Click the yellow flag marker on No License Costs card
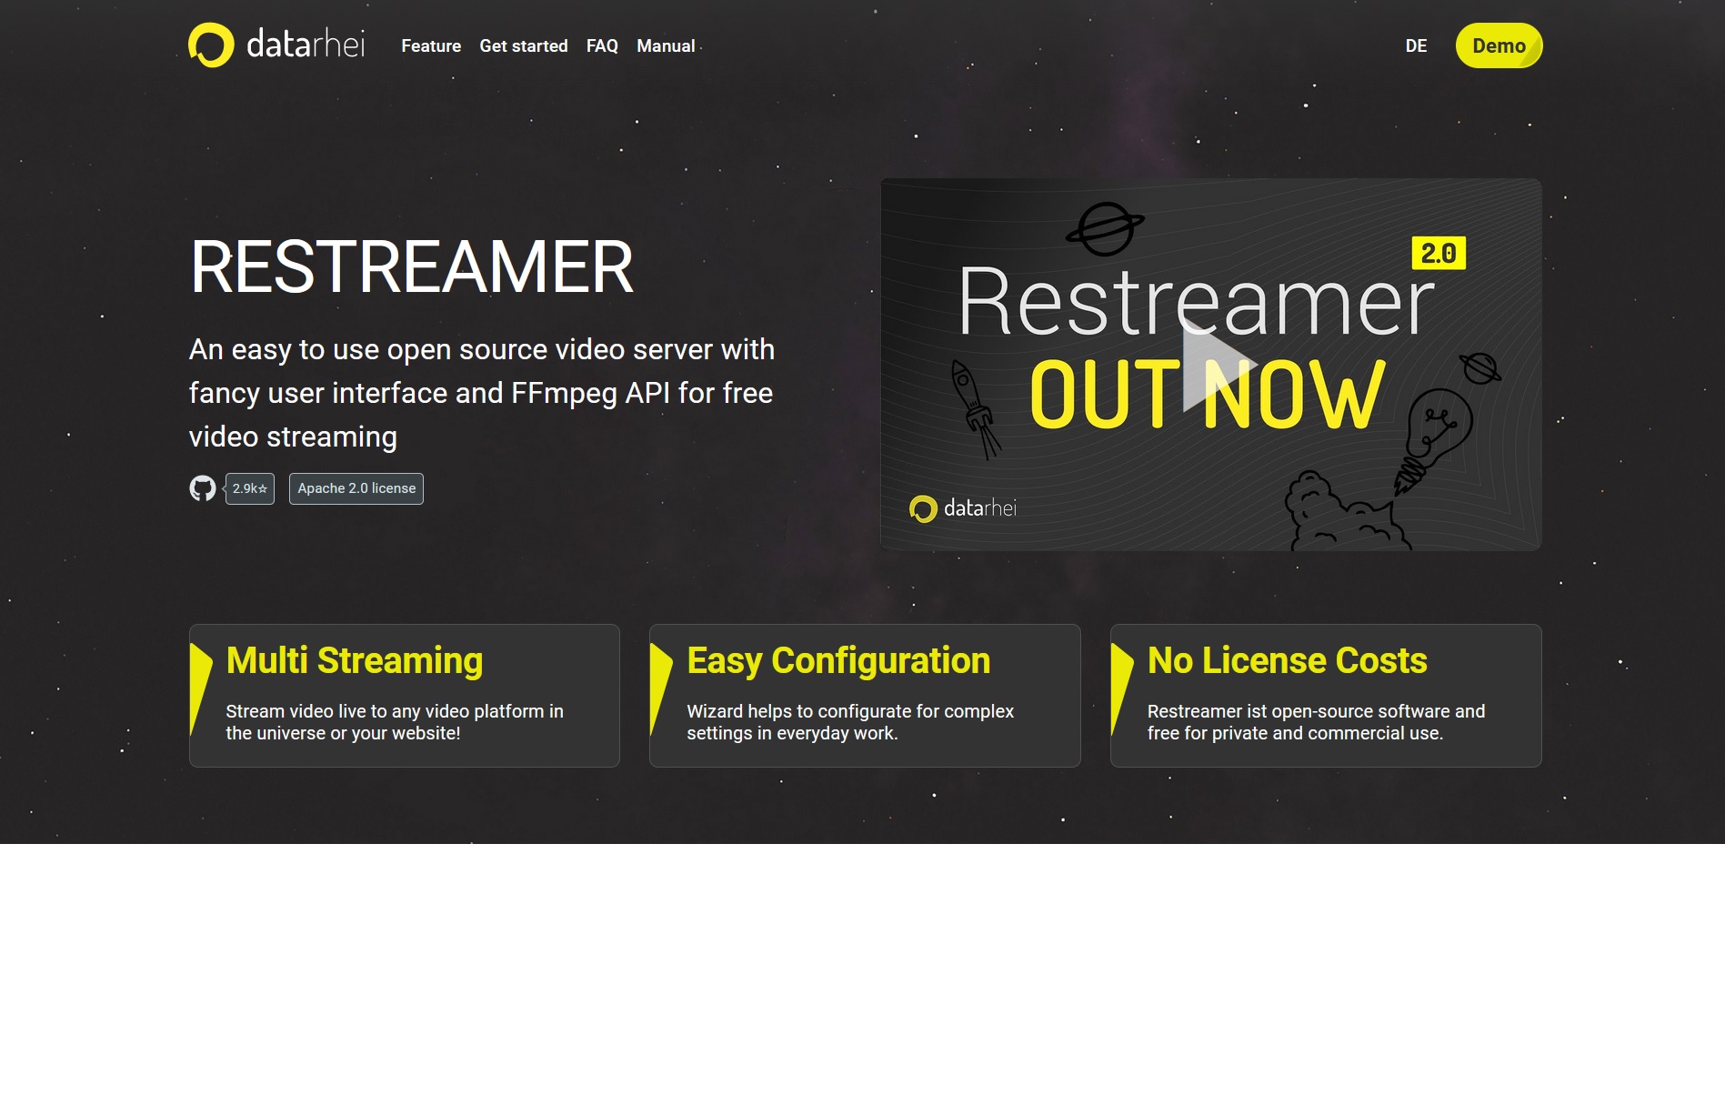1725x1095 pixels. pos(1122,688)
